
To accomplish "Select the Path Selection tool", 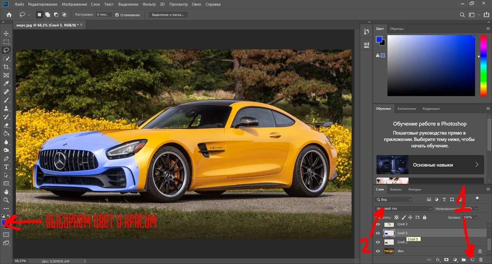I will click(6, 175).
